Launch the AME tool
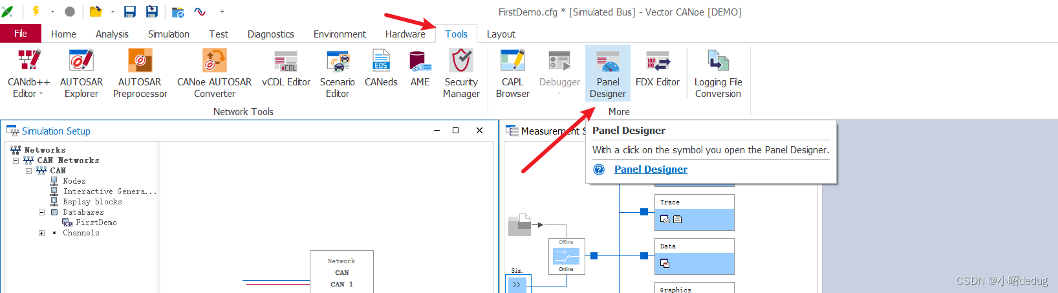This screenshot has width=1058, height=293. click(420, 69)
